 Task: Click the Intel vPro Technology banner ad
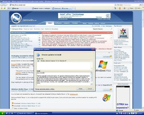tap(84, 16)
